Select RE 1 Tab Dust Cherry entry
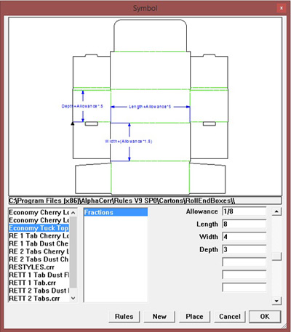This screenshot has height=332, width=291. pos(39,243)
